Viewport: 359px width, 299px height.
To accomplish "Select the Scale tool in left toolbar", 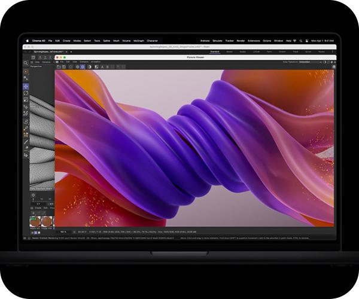I will [x=26, y=99].
